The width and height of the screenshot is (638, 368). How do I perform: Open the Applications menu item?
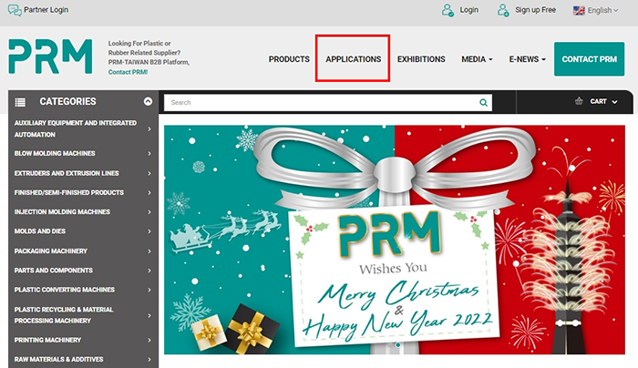click(x=354, y=59)
